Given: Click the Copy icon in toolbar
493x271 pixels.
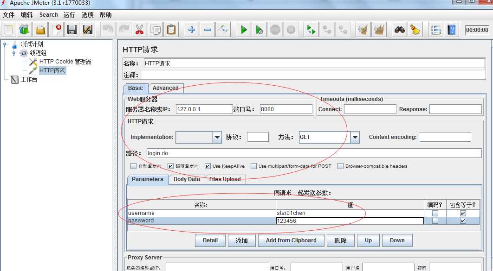Looking at the screenshot, I should pyautogui.click(x=156, y=30).
